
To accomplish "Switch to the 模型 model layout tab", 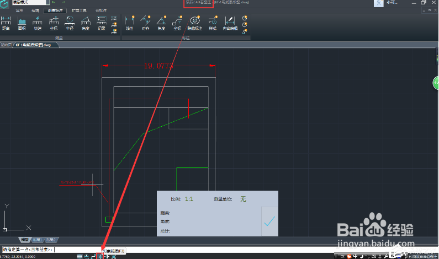I will [x=25, y=240].
